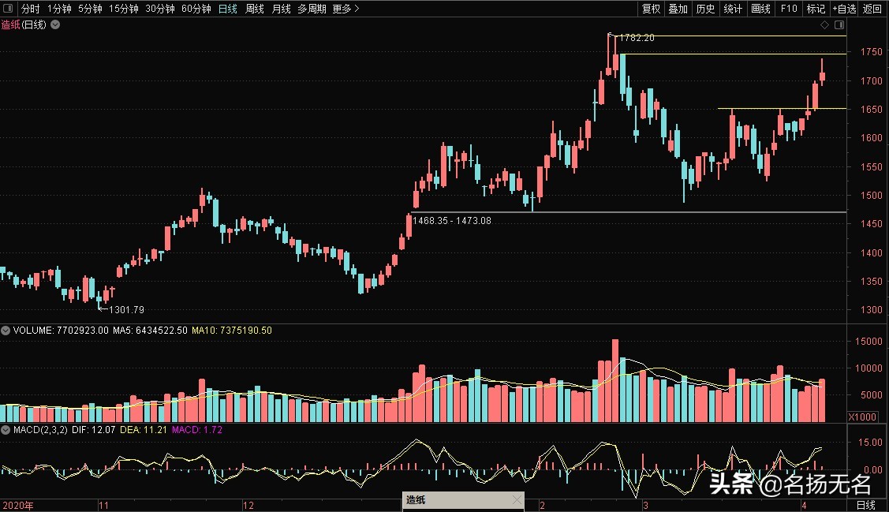This screenshot has width=889, height=512.
Task: Click the 1468.35 - 1473.08 gap label
Action: point(452,221)
